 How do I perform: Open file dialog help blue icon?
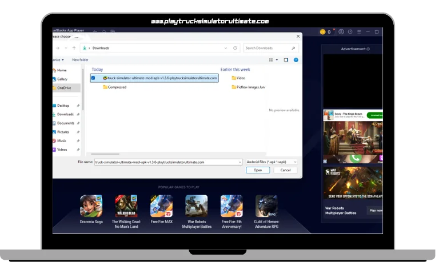click(x=296, y=60)
